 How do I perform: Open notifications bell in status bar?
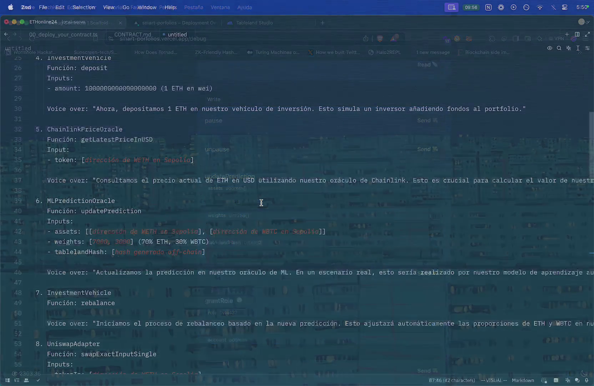[587, 380]
